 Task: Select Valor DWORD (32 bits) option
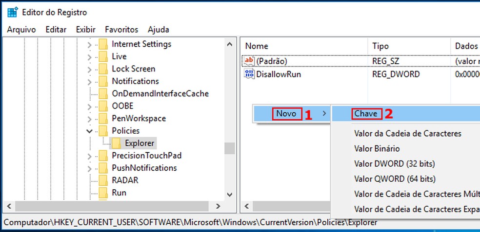394,164
